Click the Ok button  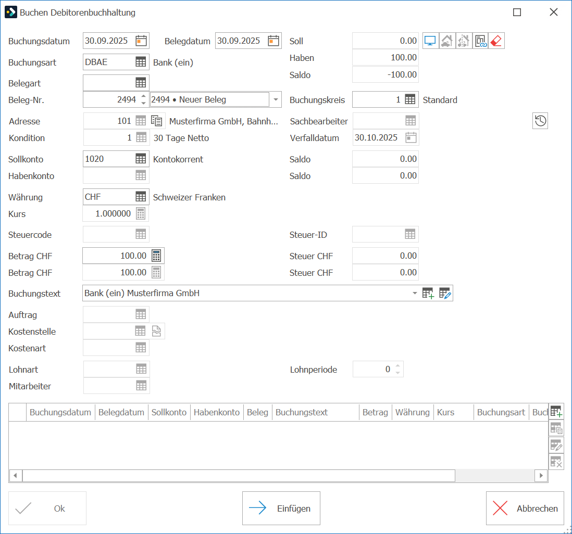click(47, 508)
